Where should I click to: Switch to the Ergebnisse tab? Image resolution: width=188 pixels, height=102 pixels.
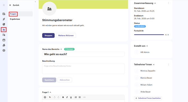[15, 19]
